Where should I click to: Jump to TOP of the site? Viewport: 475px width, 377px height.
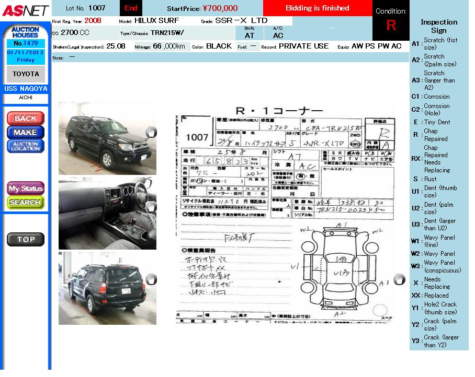point(25,240)
